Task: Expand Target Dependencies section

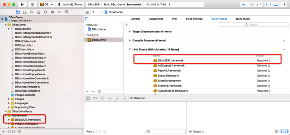Action: coord(130,31)
